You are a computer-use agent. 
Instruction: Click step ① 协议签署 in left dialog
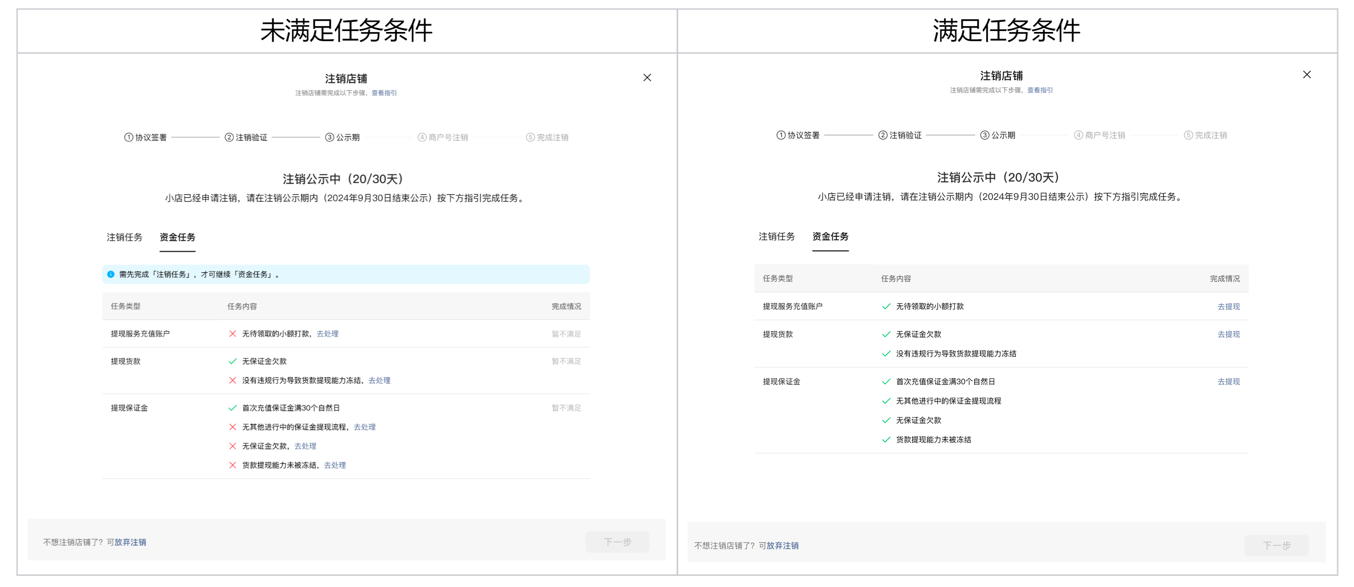pyautogui.click(x=146, y=138)
